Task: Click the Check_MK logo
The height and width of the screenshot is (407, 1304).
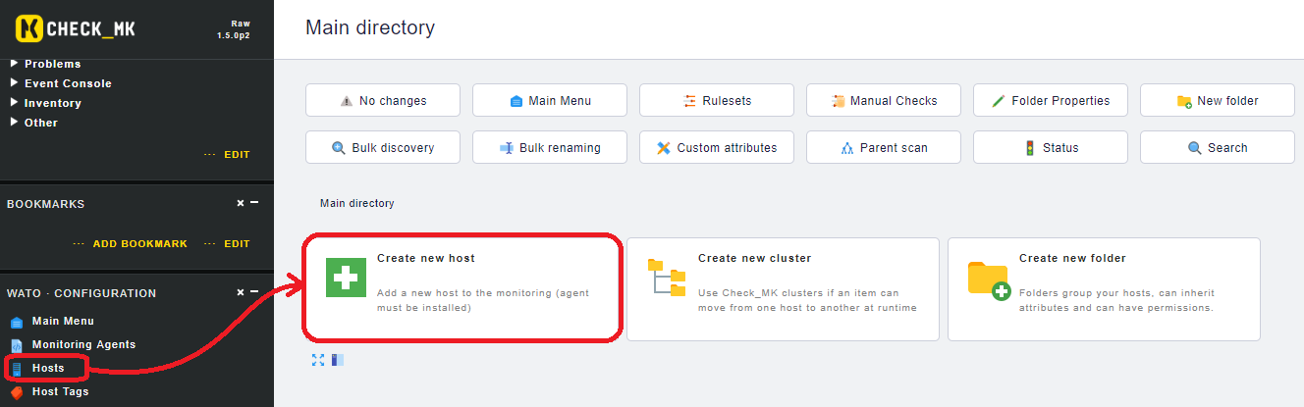Action: pyautogui.click(x=76, y=29)
